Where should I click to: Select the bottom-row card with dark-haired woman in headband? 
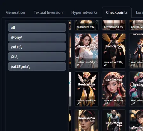(x=86, y=120)
